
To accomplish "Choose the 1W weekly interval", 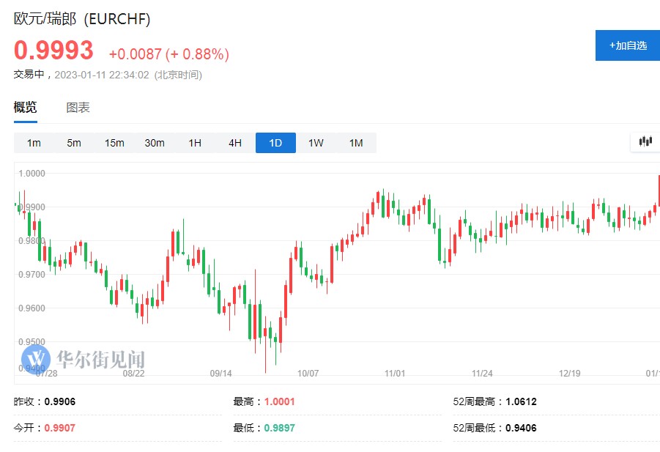I will click(x=316, y=143).
